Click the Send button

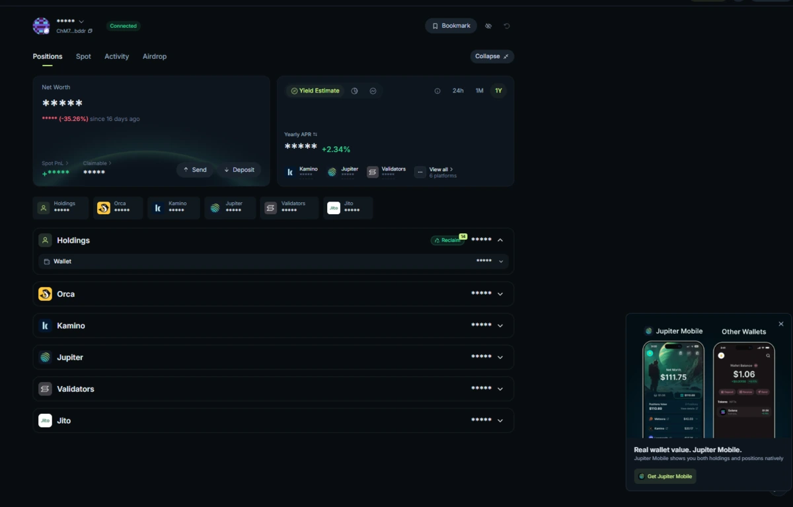(x=195, y=170)
